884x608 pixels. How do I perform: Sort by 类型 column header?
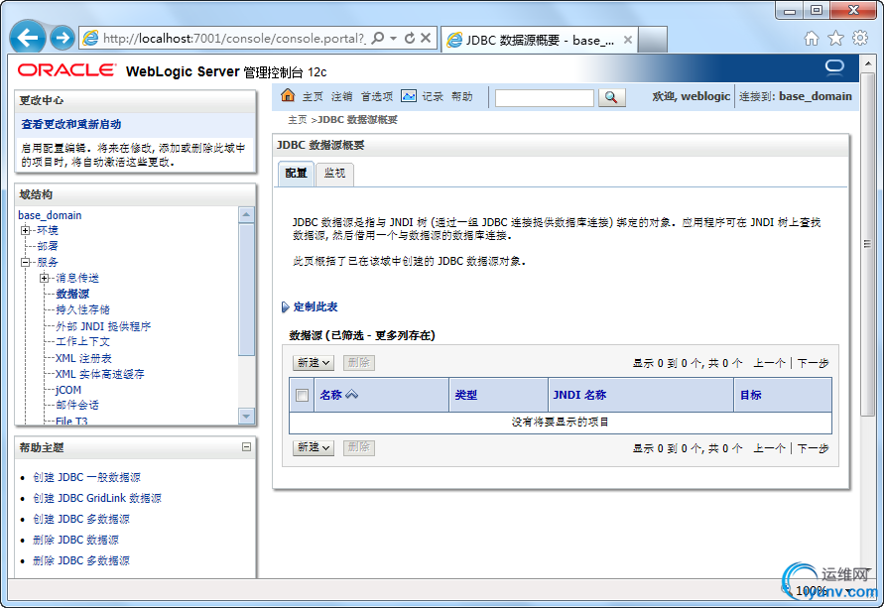point(465,395)
